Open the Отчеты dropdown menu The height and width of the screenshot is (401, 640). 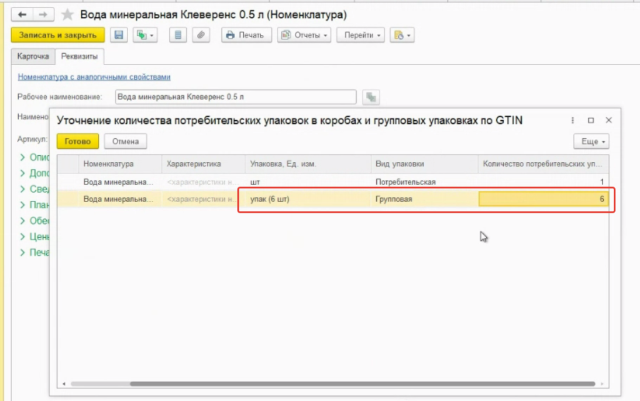(304, 36)
